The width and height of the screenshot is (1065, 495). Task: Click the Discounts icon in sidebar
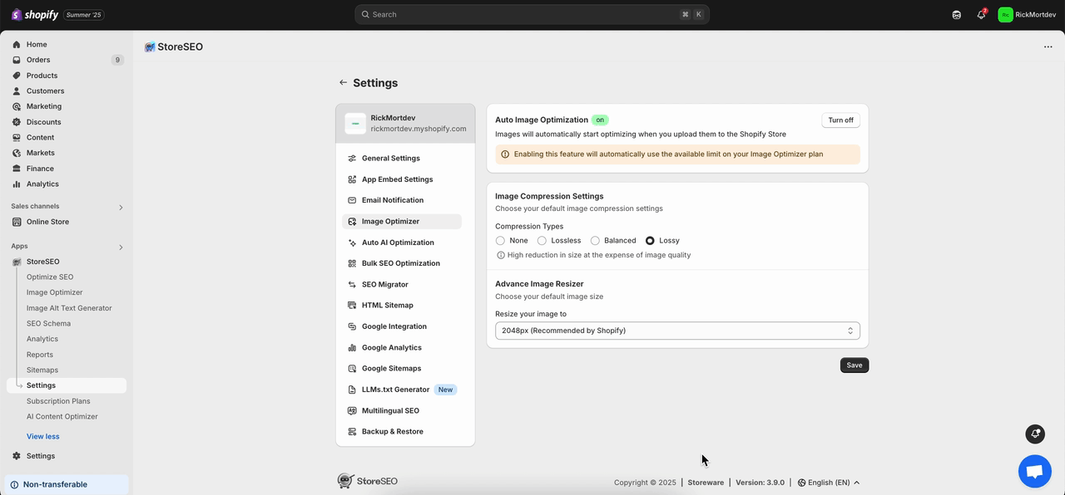pyautogui.click(x=17, y=122)
